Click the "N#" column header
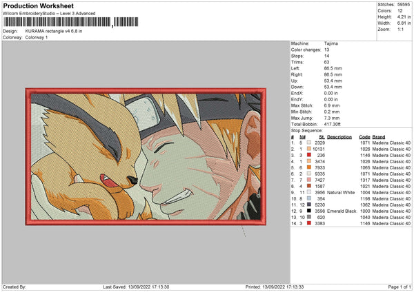This screenshot has width=414, height=292. [x=302, y=137]
